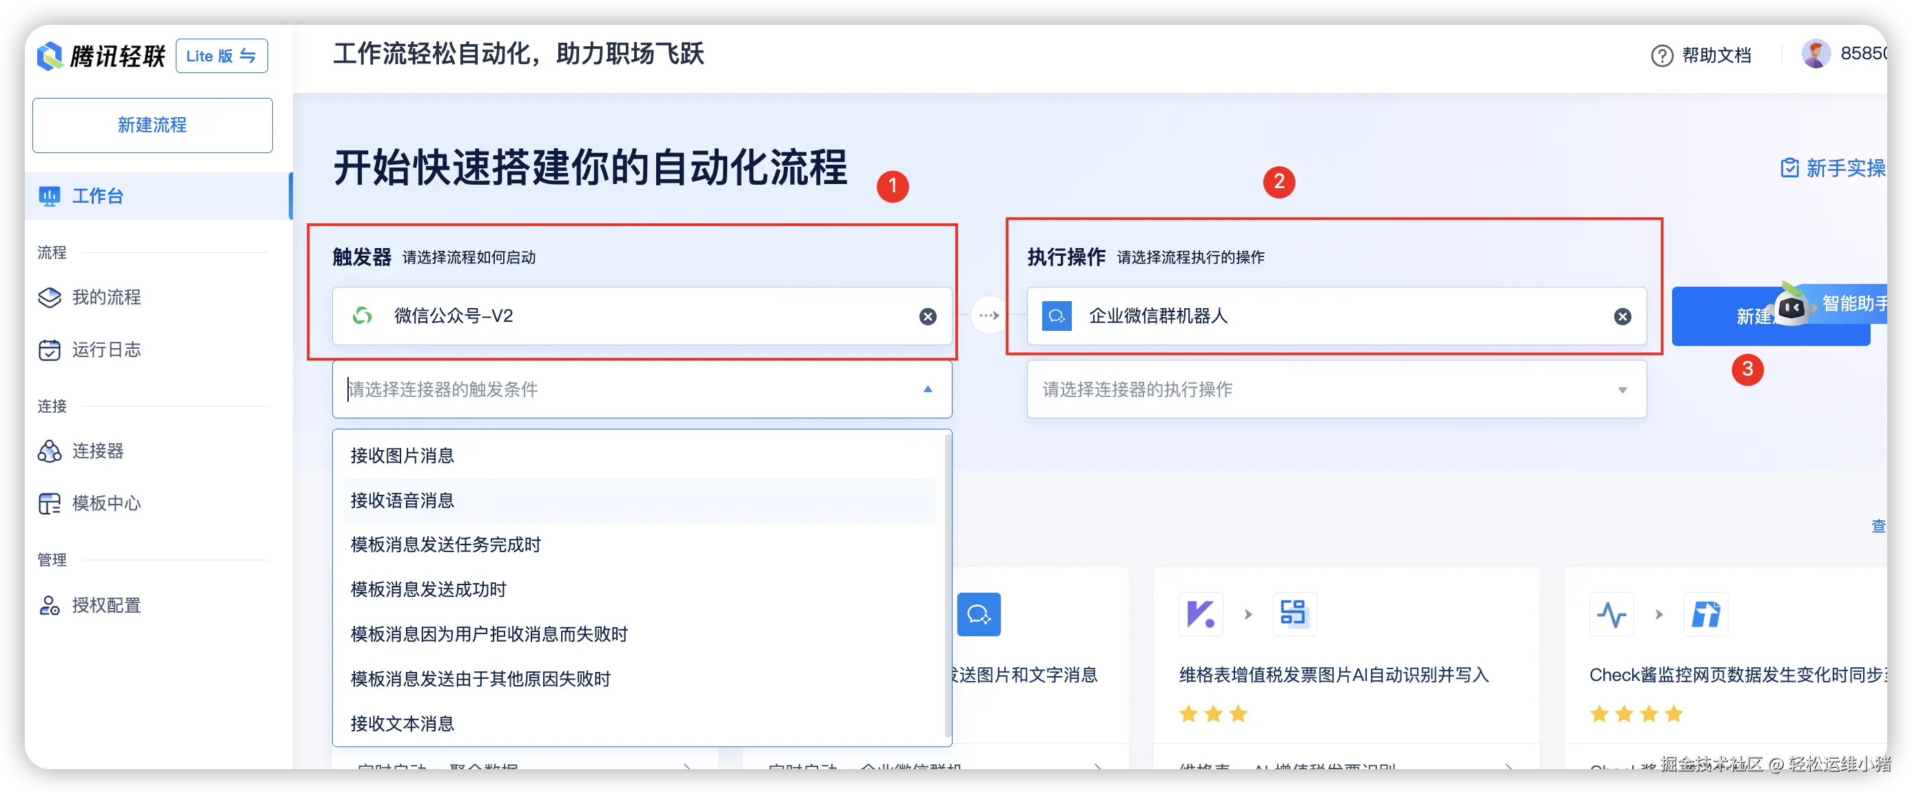Clear the 微信公众号-V2 trigger selection
This screenshot has height=794, width=1912.
coord(927,317)
